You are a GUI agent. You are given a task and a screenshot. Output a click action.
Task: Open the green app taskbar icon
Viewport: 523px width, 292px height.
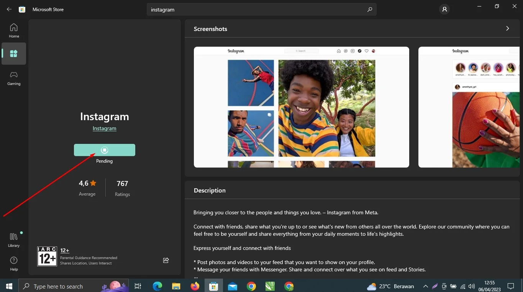point(270,286)
